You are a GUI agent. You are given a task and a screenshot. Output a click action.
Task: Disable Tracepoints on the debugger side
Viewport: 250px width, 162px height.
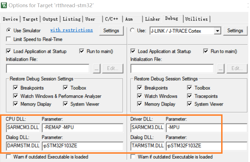(x=189, y=96)
